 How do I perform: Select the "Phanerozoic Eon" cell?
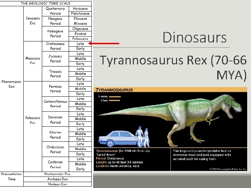point(12,89)
